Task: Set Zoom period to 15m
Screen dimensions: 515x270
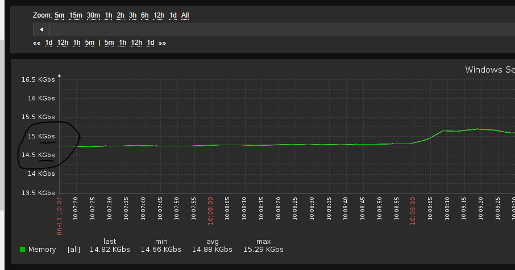Action: [x=76, y=15]
